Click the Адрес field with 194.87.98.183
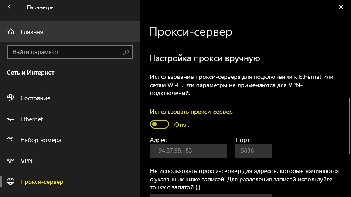 (188, 151)
